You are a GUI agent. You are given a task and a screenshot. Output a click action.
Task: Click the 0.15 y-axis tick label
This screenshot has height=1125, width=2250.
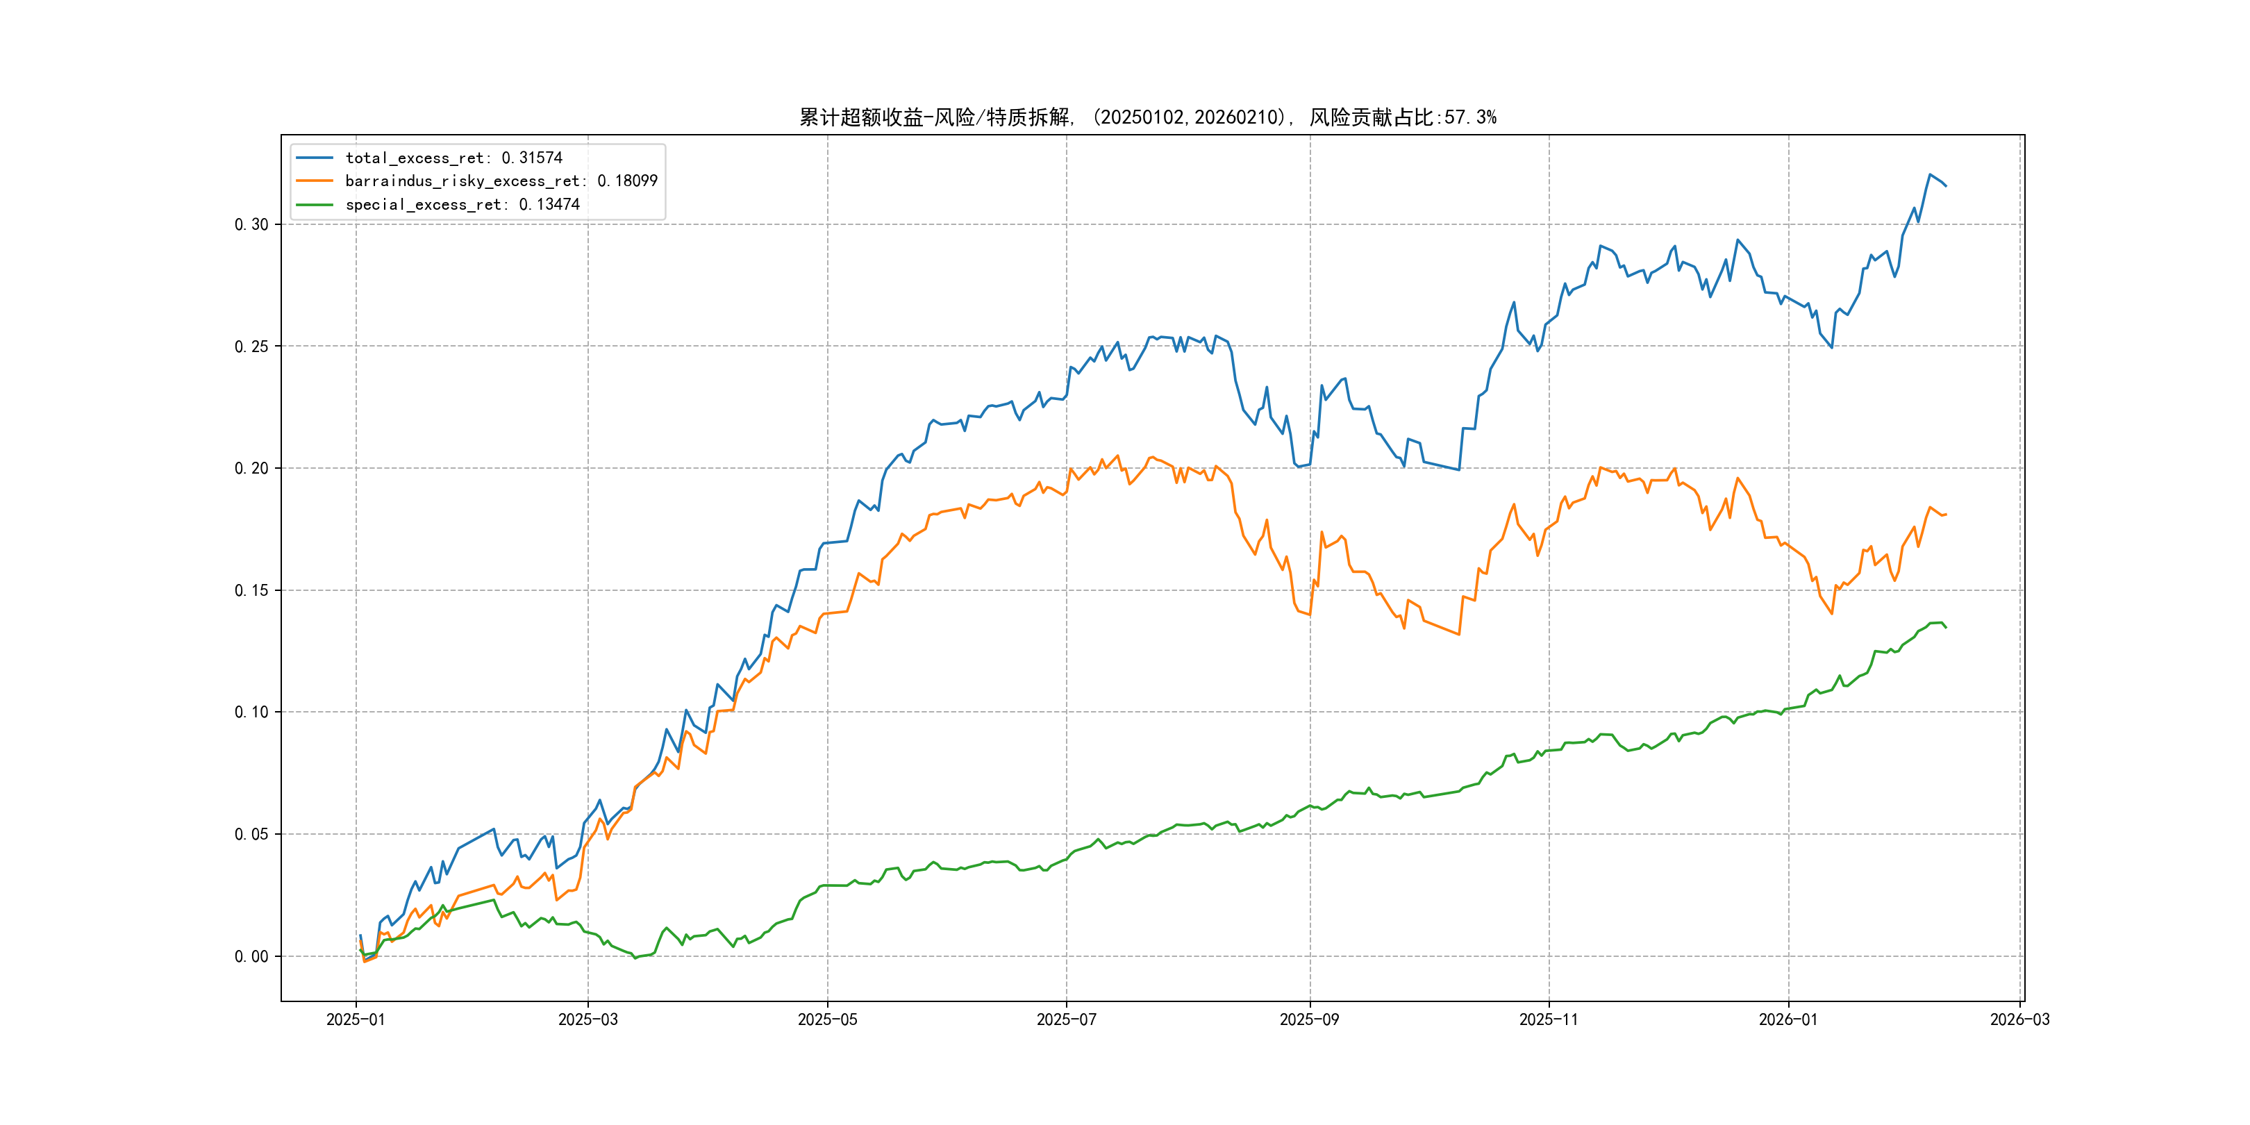pyautogui.click(x=251, y=590)
